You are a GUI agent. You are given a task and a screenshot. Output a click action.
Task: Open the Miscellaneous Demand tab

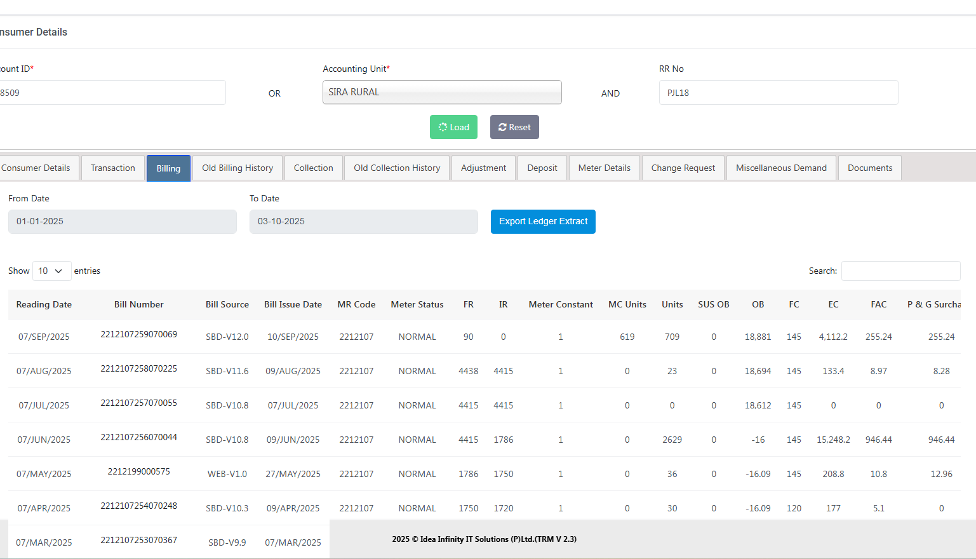[781, 168]
